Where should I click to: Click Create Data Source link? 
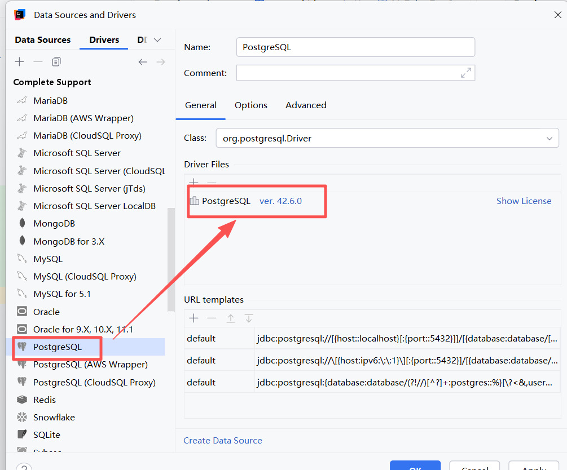[x=223, y=440]
